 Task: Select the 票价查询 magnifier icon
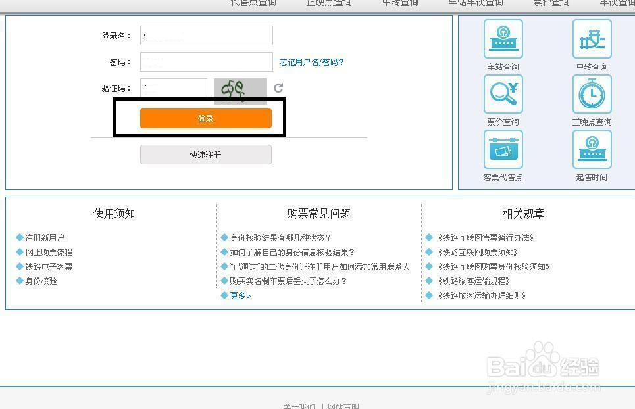[503, 94]
